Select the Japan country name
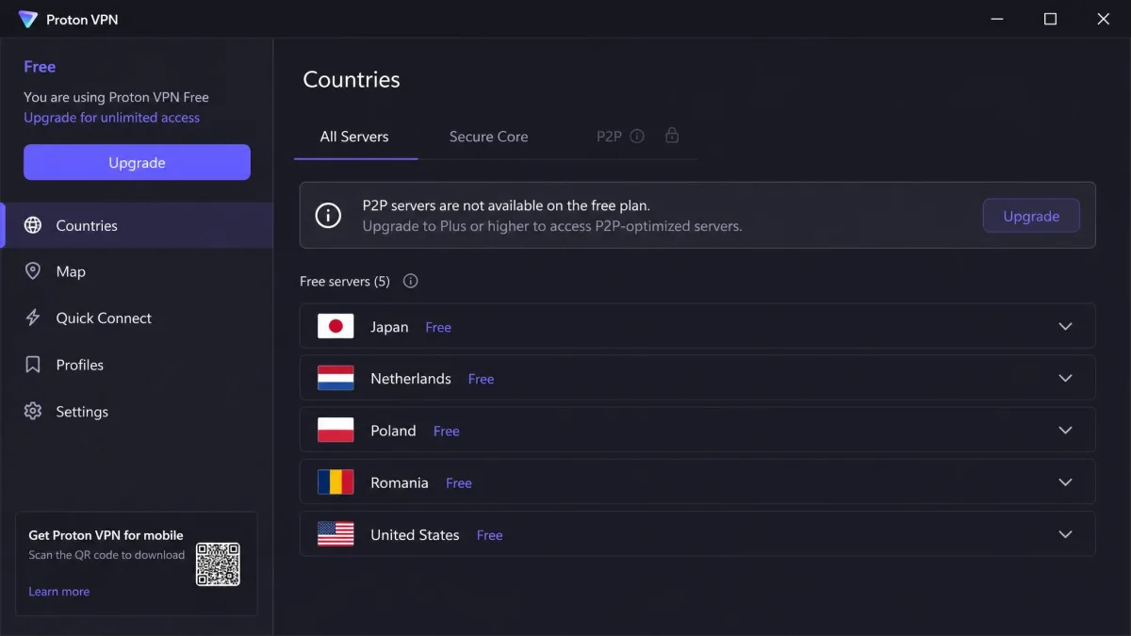The width and height of the screenshot is (1131, 636). point(389,327)
